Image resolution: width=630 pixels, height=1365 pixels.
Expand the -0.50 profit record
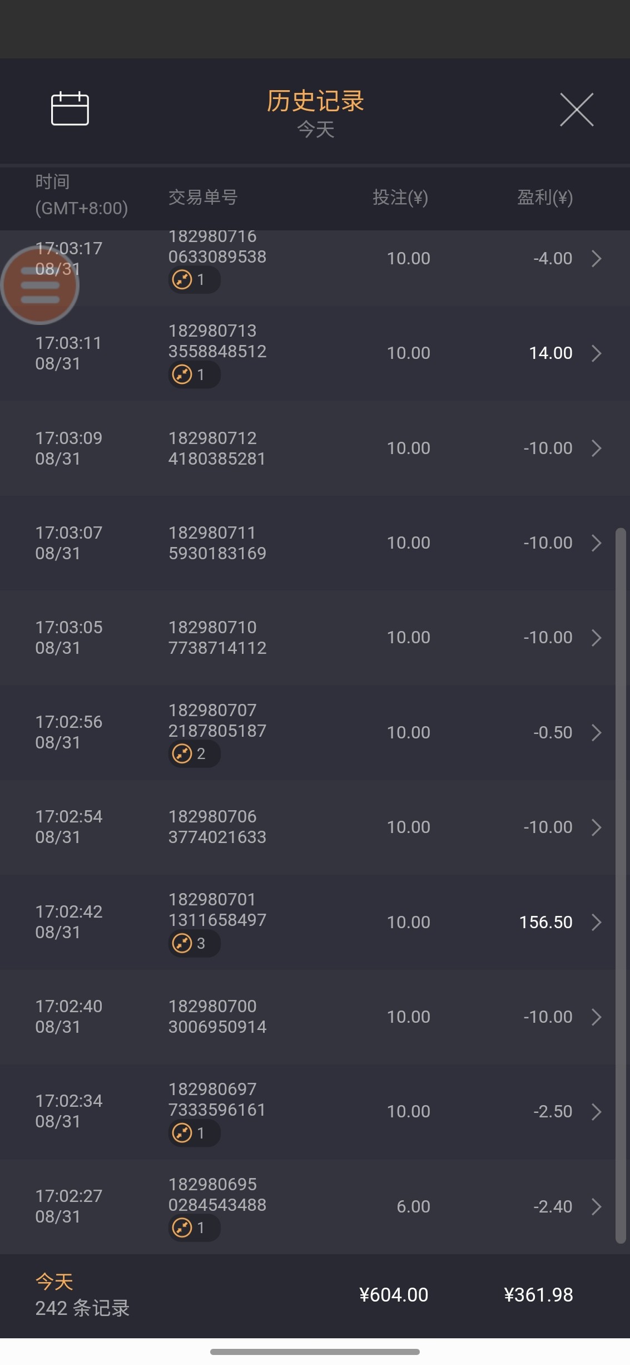(597, 732)
